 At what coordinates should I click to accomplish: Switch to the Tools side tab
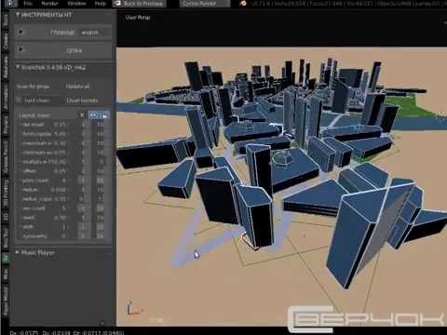point(6,20)
